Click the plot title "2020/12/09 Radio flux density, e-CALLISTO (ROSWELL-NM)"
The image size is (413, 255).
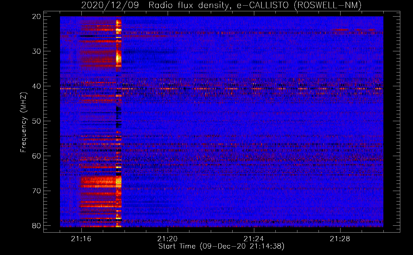click(x=221, y=5)
